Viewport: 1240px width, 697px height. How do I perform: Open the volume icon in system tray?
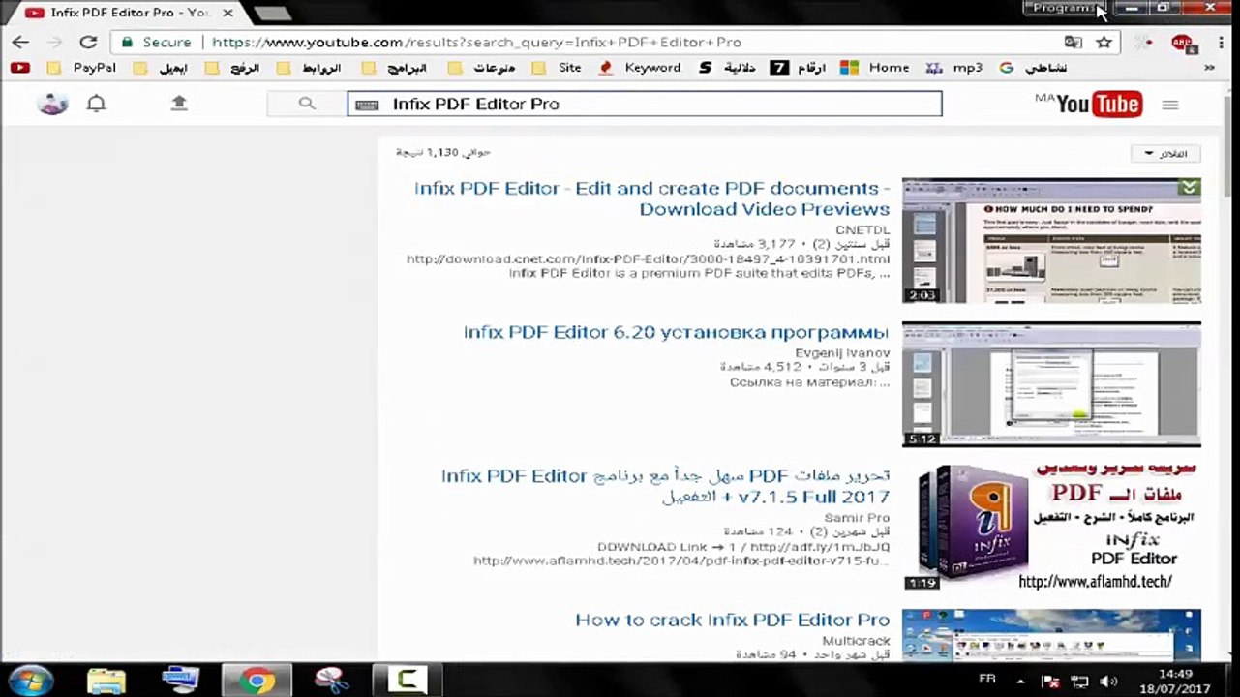click(1108, 682)
